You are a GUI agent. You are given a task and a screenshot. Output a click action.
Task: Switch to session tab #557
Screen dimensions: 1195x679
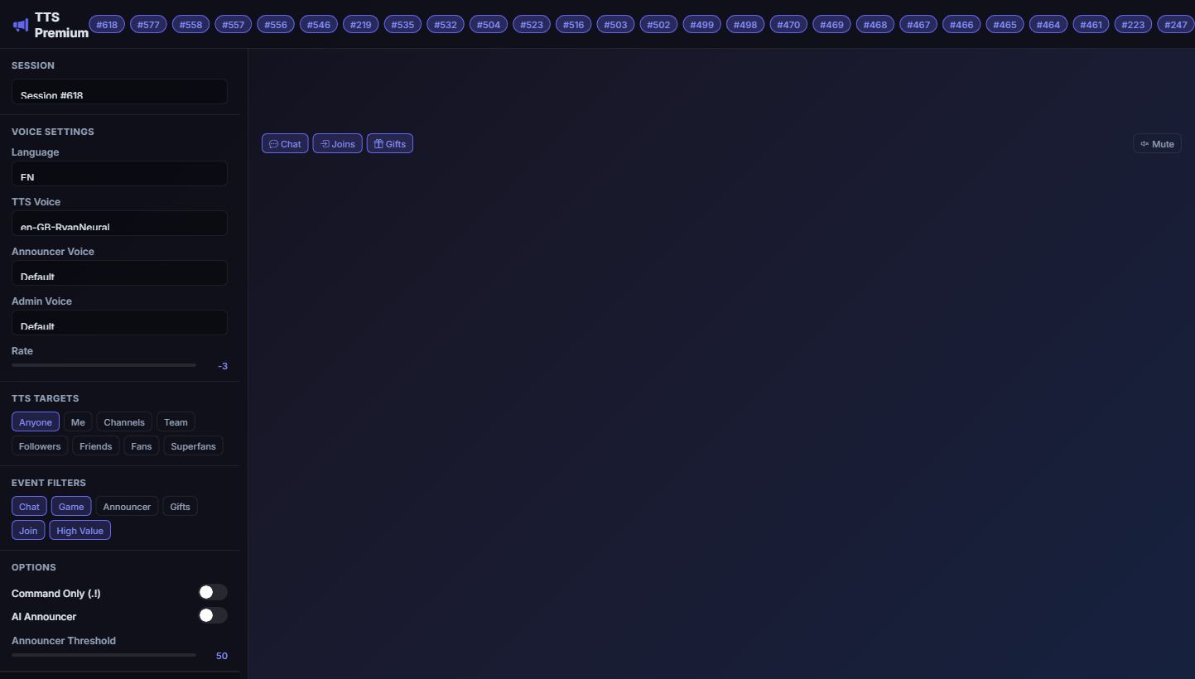click(234, 25)
